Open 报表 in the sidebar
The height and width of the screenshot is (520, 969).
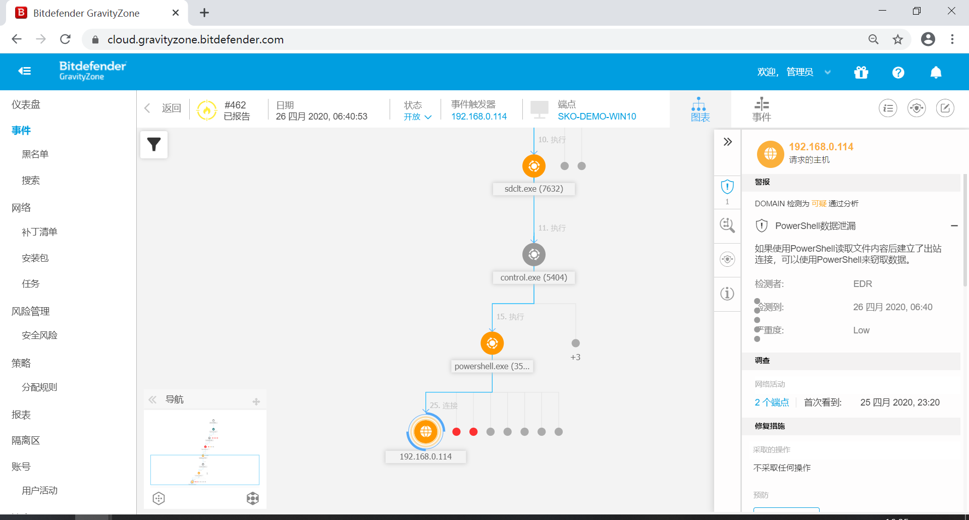[x=21, y=415]
